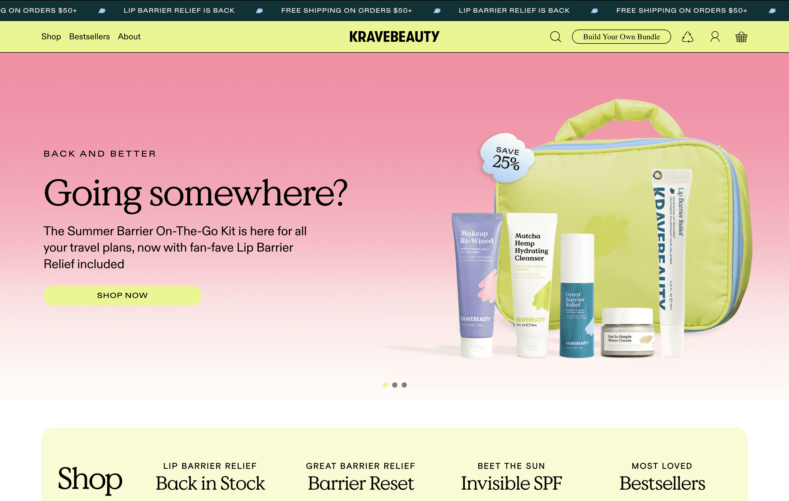Click the recycle arrows icon in header
The width and height of the screenshot is (789, 501).
(687, 37)
